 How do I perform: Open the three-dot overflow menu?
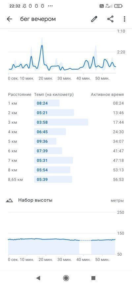point(124,19)
